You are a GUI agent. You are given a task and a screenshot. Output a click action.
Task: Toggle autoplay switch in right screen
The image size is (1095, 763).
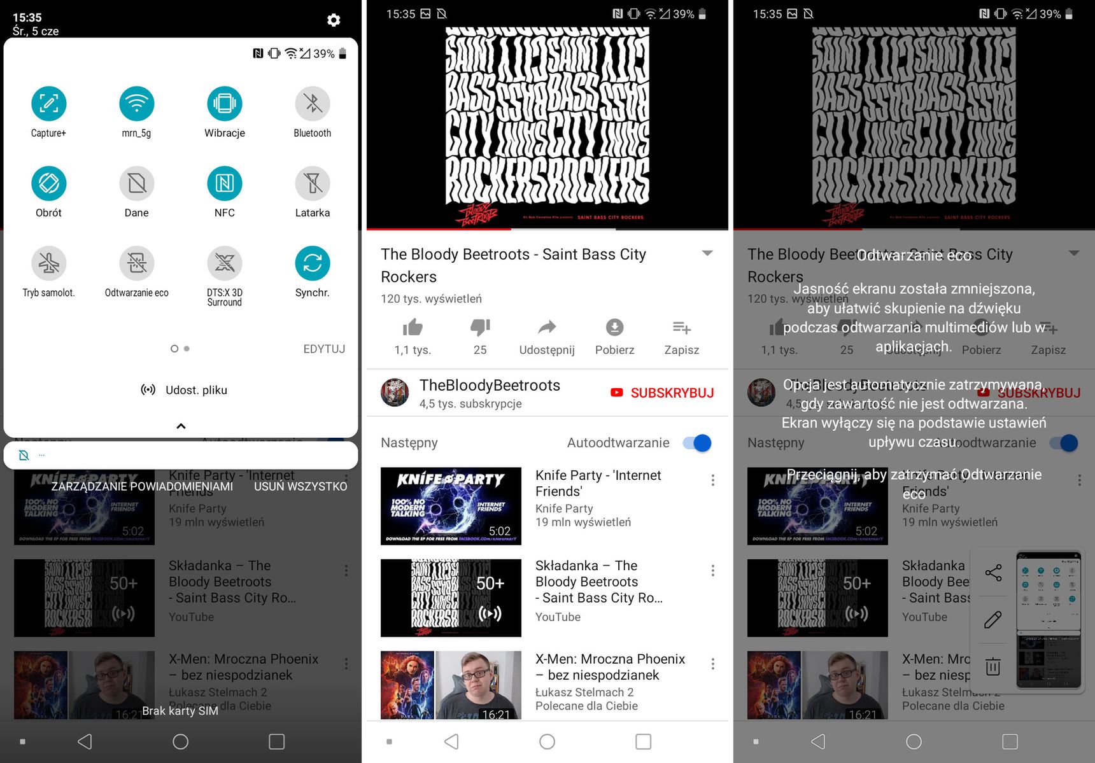1064,443
